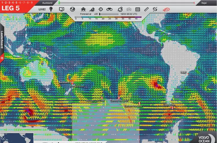Click the Western Ice Limit flag marker
217x143 pixels.
pyautogui.click(x=102, y=98)
